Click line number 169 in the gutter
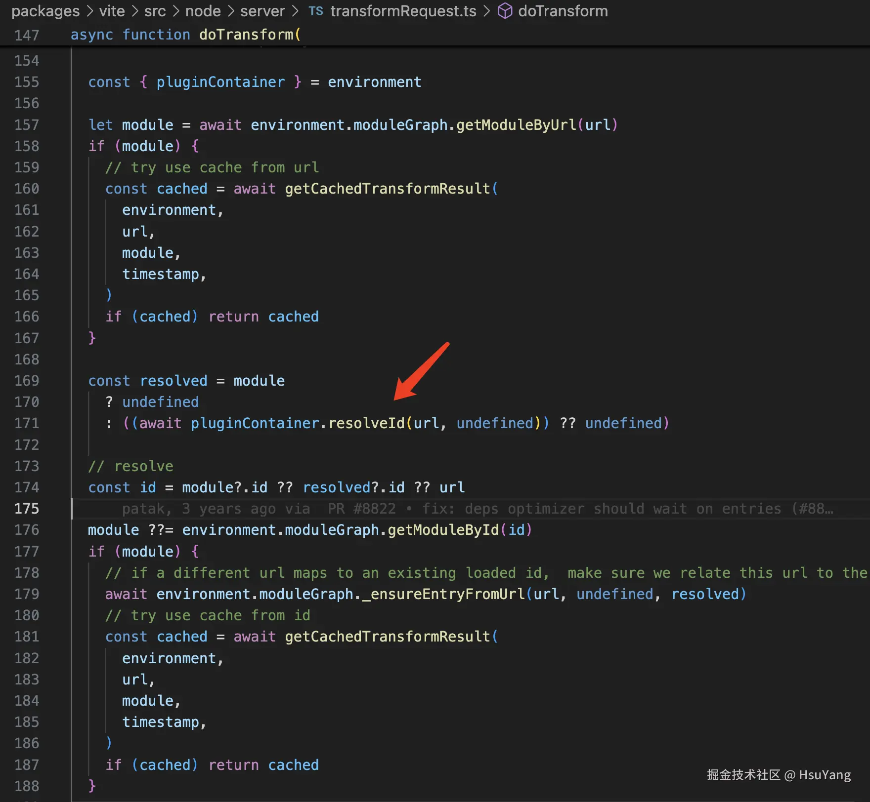 point(27,381)
